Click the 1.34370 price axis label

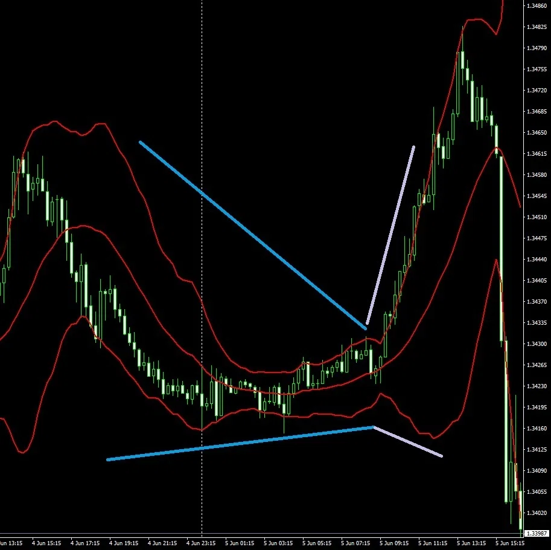(x=537, y=301)
